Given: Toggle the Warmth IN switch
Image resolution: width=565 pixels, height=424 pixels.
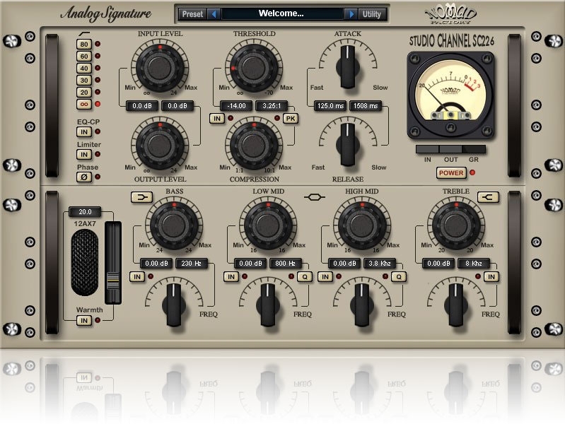Looking at the screenshot, I should point(83,321).
